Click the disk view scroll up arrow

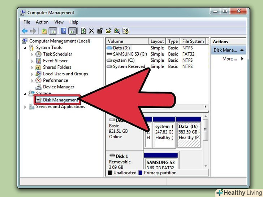coord(206,116)
